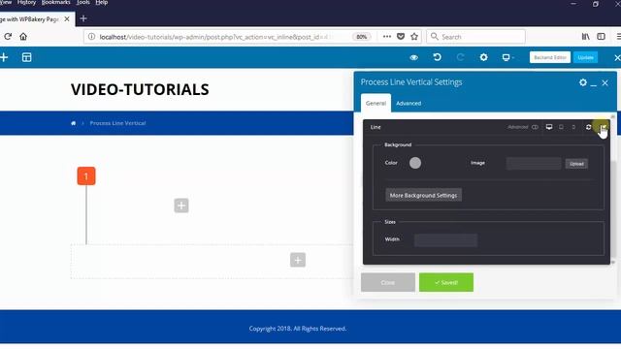
Task: Click the Upload button
Action: 576,164
